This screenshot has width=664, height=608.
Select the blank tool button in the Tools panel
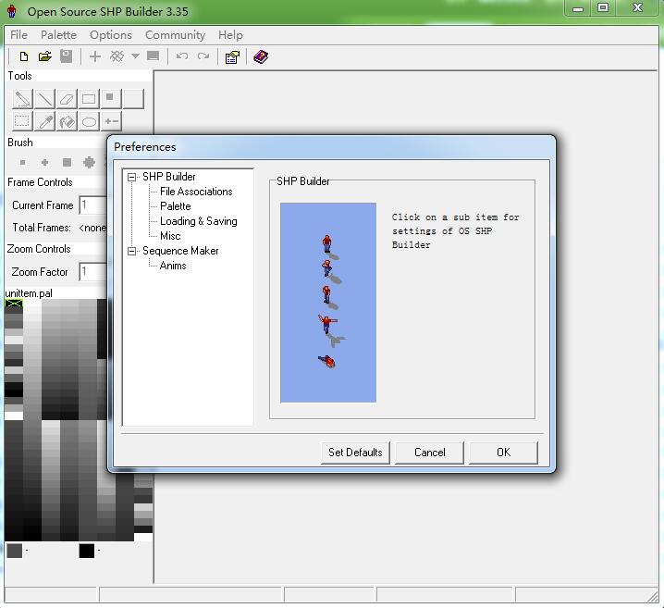tap(133, 99)
